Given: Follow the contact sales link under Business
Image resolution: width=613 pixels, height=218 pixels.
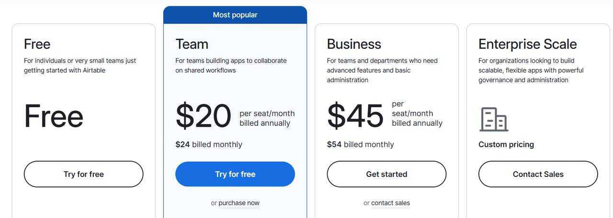Looking at the screenshot, I should coord(390,203).
